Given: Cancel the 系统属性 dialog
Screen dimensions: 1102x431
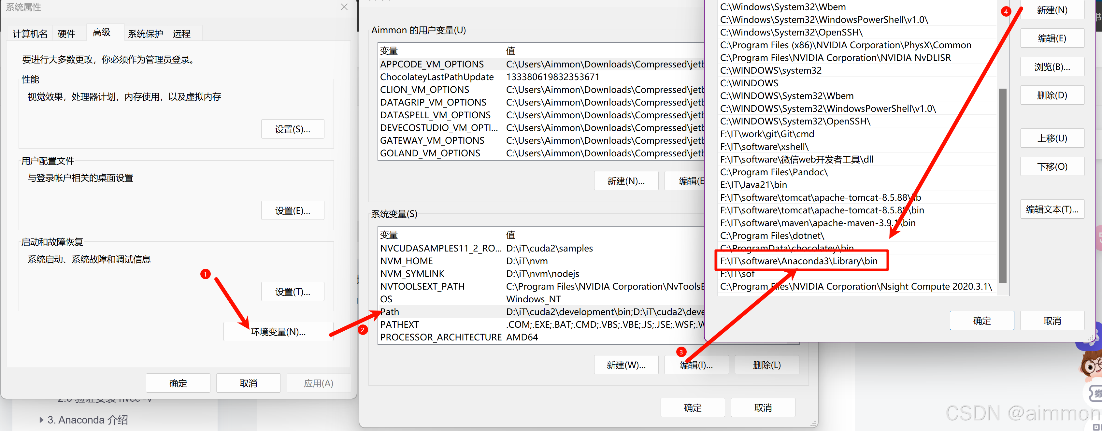Looking at the screenshot, I should 249,383.
